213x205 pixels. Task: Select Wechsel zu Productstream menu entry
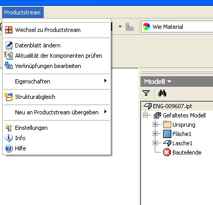point(57,30)
